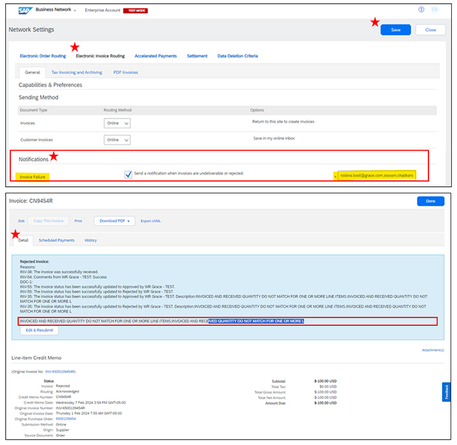Click the Save button in Network Settings

[396, 30]
